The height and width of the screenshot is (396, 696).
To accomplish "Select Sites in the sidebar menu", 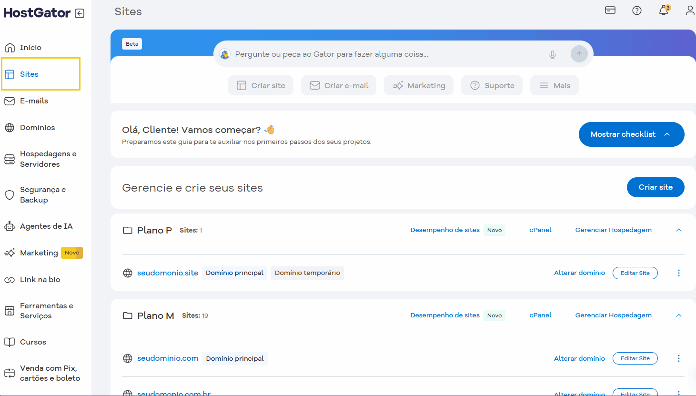I will (30, 74).
